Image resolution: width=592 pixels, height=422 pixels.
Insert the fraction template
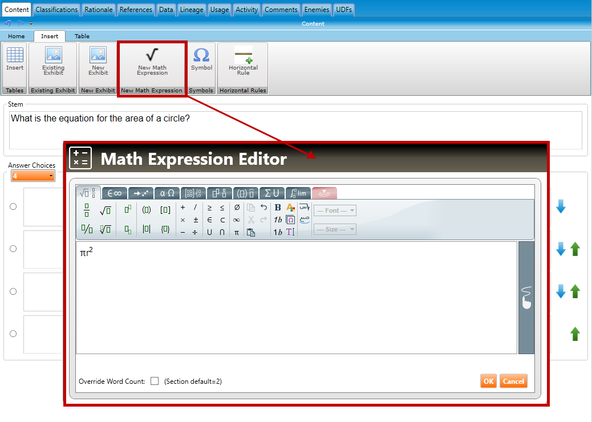(87, 210)
